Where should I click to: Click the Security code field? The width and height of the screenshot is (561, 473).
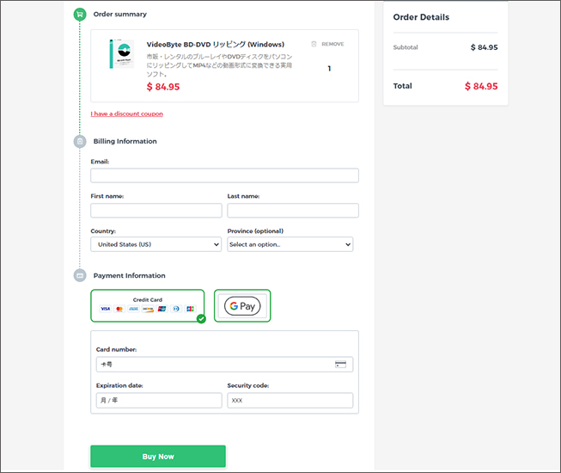coord(290,400)
